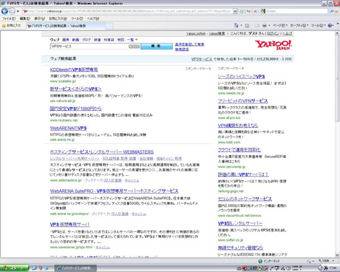Open the お気に入り menu in the menu bar

tap(58, 18)
